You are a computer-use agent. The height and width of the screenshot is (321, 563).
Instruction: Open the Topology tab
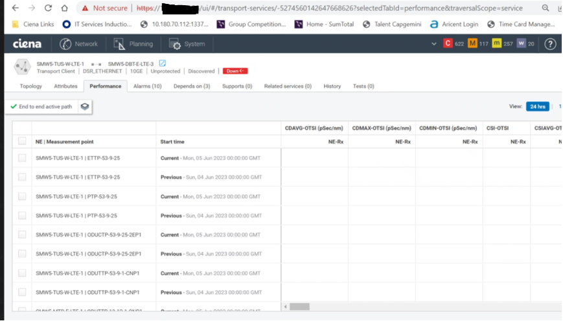coord(30,86)
